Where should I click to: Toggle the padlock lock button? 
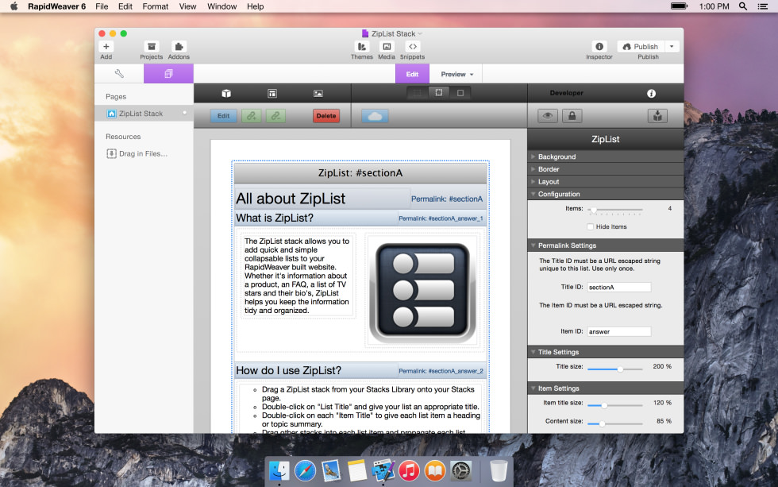(572, 116)
